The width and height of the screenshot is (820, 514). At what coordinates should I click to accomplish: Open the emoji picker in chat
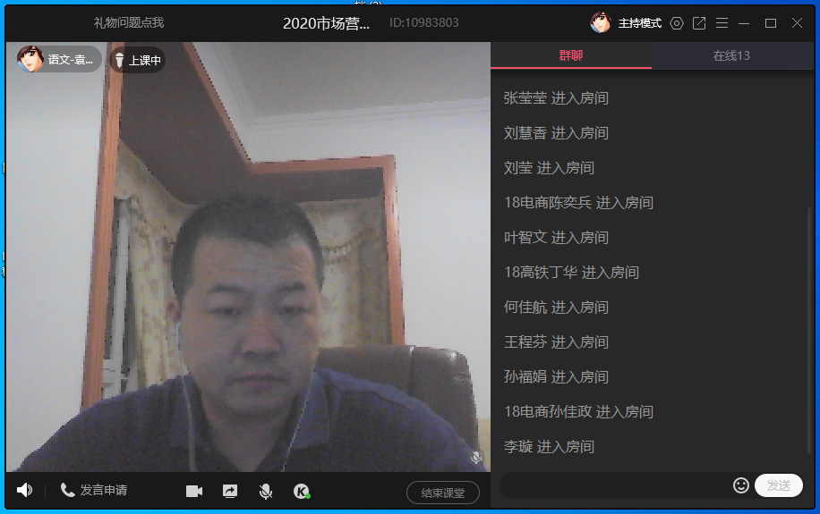[740, 485]
